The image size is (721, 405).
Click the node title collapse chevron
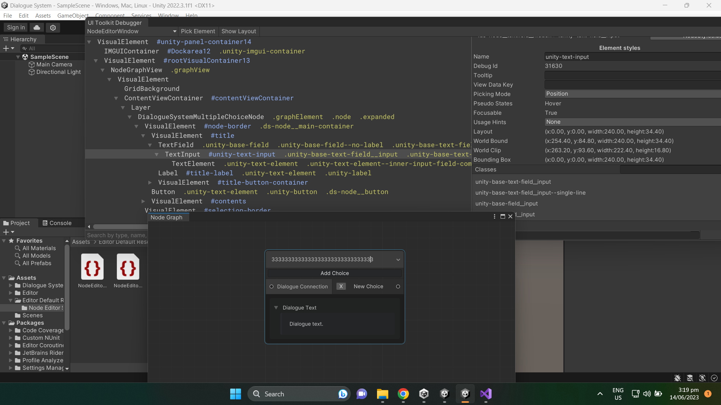398,259
